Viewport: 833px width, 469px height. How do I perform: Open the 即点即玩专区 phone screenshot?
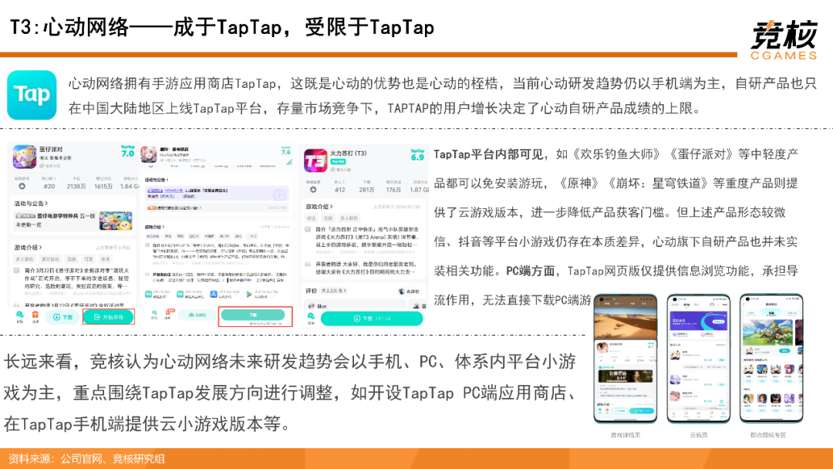pyautogui.click(x=771, y=359)
